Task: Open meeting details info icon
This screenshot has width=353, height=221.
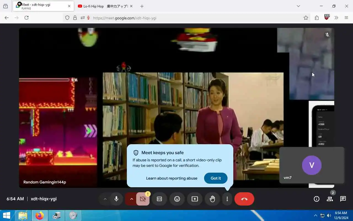Action: [317, 199]
